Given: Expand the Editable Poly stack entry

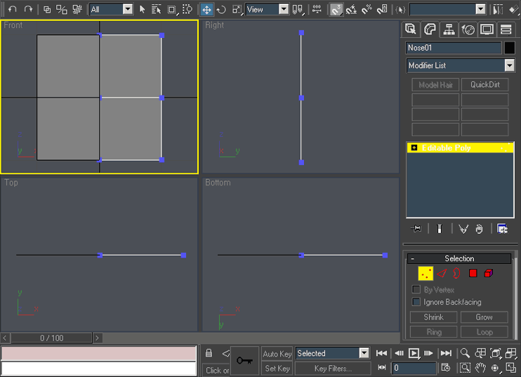Looking at the screenshot, I should point(414,148).
